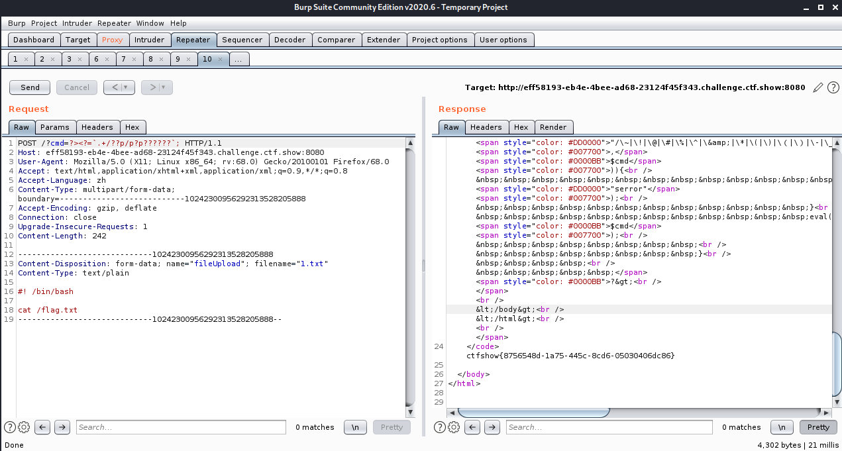Switch to the Dashboard tab
842x451 pixels.
(34, 40)
